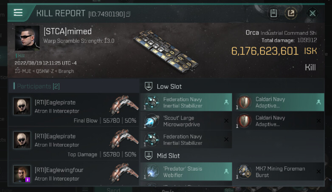Screen dimensions: 332x192
Task: Copy the kill report ID
Action: coord(128,14)
